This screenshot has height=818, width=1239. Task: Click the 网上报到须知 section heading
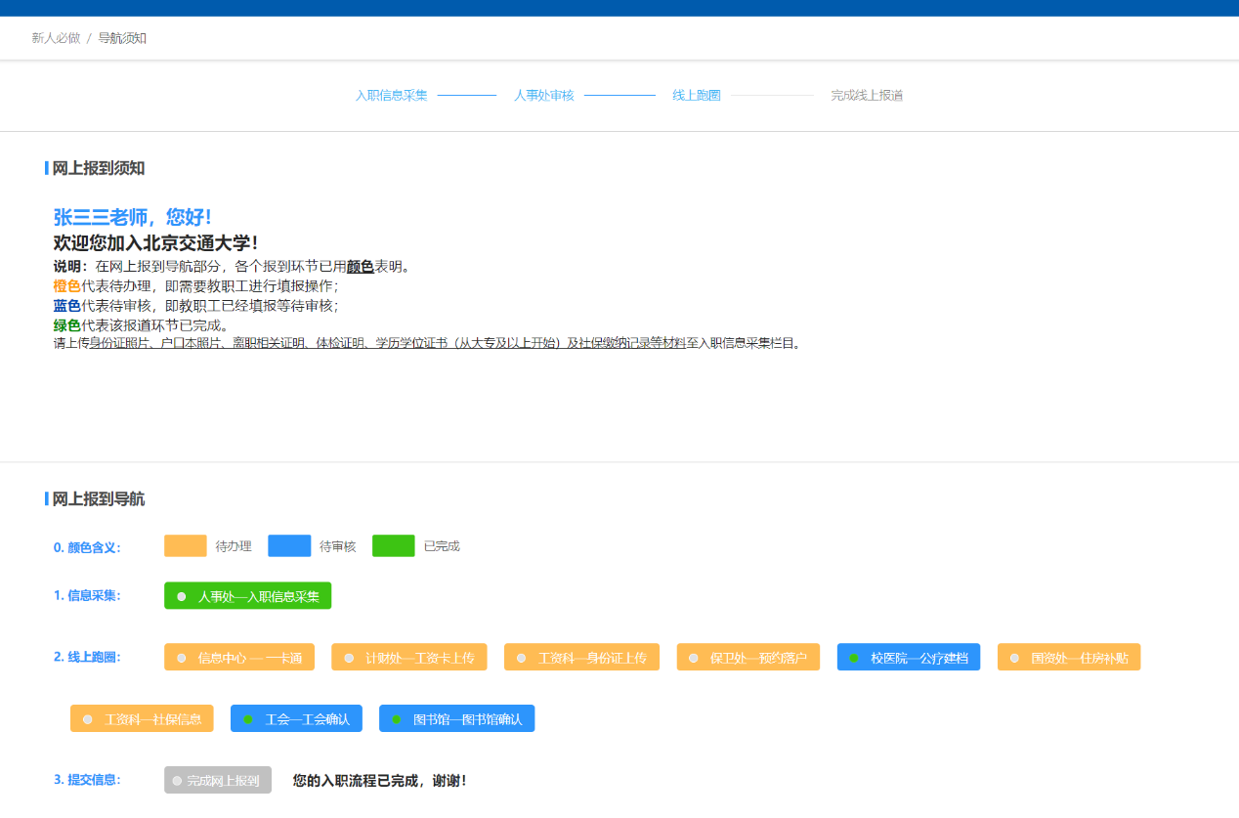click(99, 168)
